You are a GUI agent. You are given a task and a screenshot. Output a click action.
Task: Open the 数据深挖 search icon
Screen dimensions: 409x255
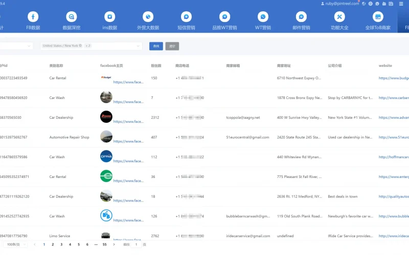(71, 17)
